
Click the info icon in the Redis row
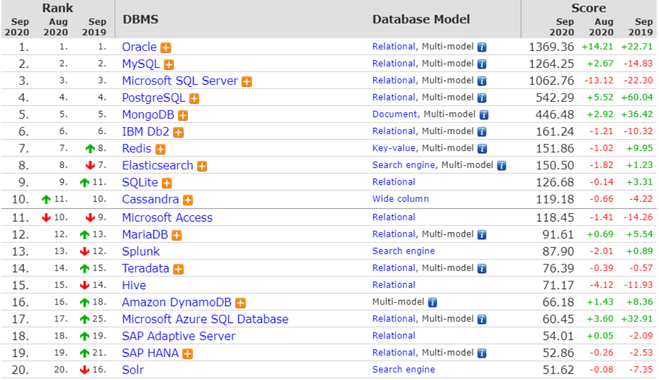(482, 149)
